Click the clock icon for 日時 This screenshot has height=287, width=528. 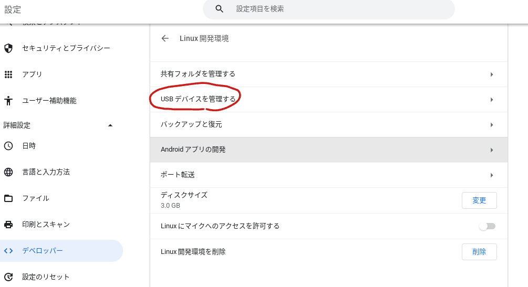[x=8, y=146]
